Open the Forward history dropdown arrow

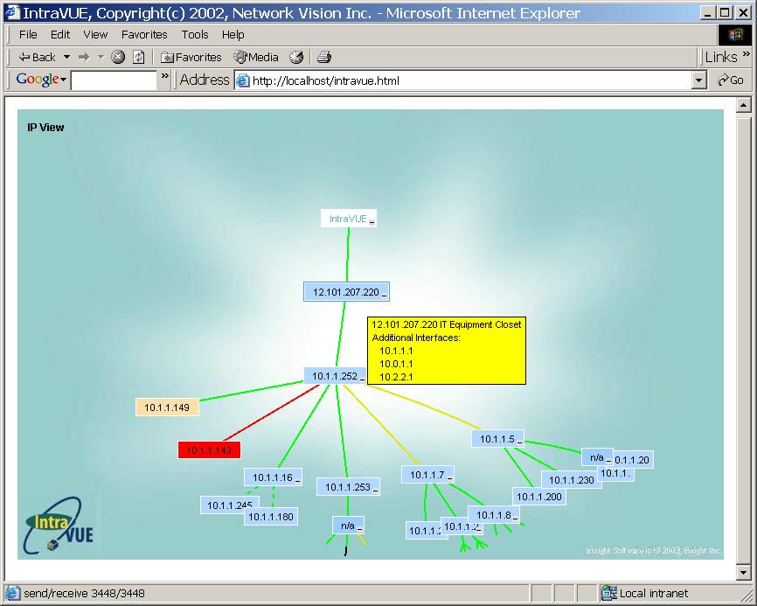(101, 58)
